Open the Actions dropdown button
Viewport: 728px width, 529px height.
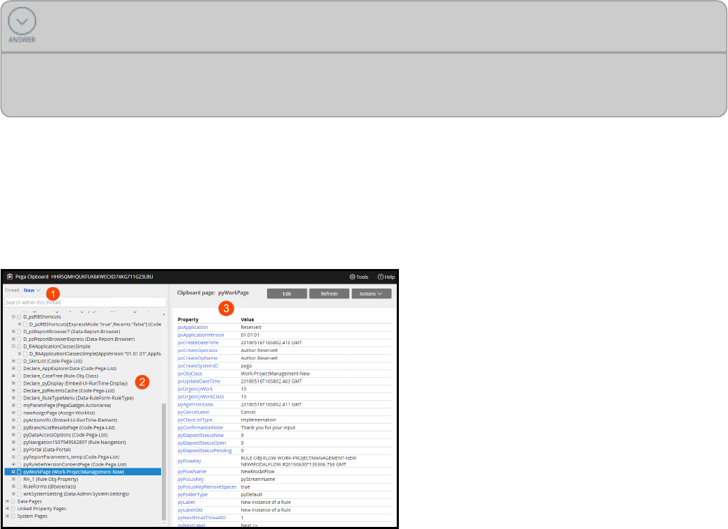pyautogui.click(x=372, y=293)
